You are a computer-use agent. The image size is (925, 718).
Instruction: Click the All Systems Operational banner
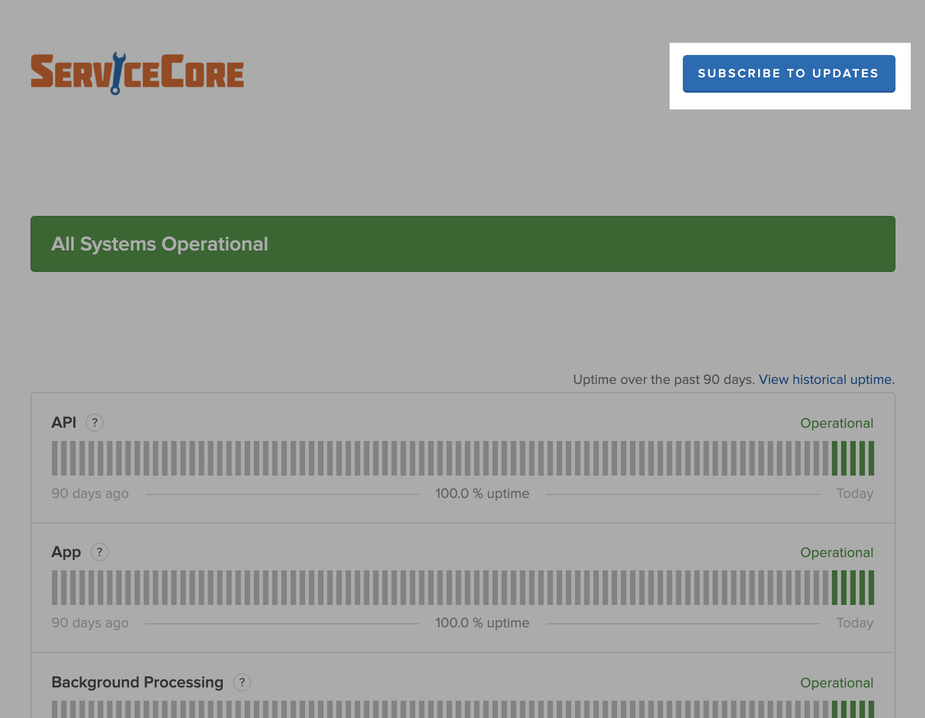463,244
